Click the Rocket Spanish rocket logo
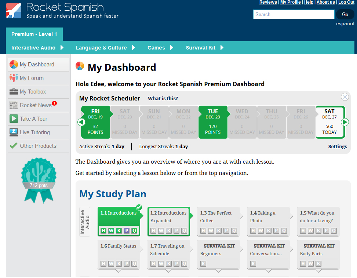357x278 pixels. click(x=14, y=11)
